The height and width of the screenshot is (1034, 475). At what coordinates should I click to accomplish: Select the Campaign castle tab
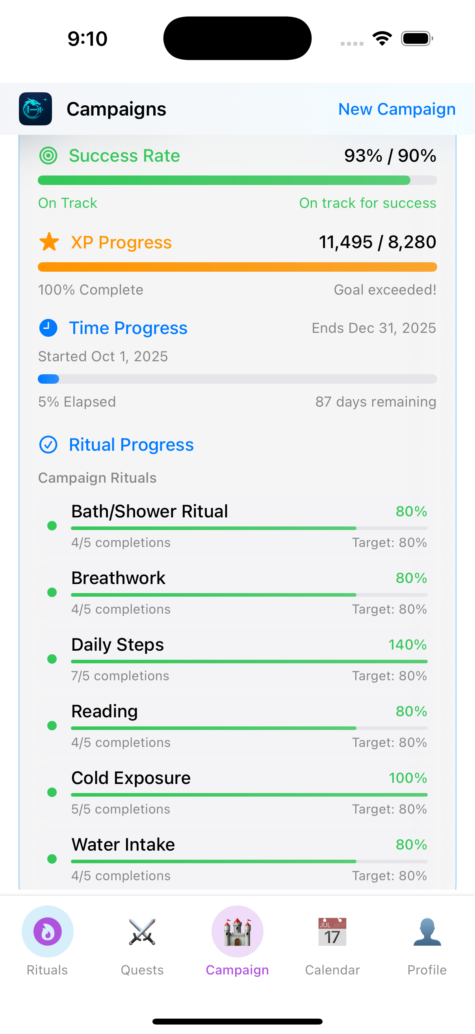(237, 931)
